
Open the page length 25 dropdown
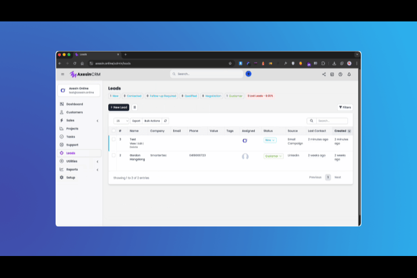pos(121,120)
